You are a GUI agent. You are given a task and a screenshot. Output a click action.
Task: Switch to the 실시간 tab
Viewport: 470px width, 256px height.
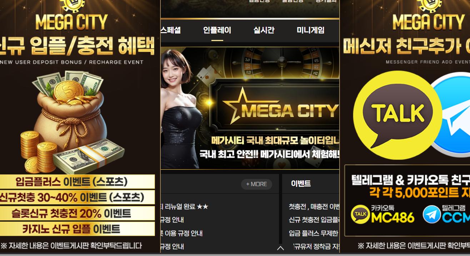pos(264,30)
